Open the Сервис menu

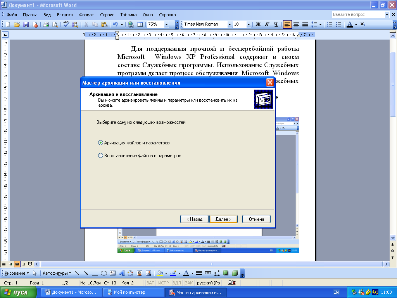click(107, 15)
